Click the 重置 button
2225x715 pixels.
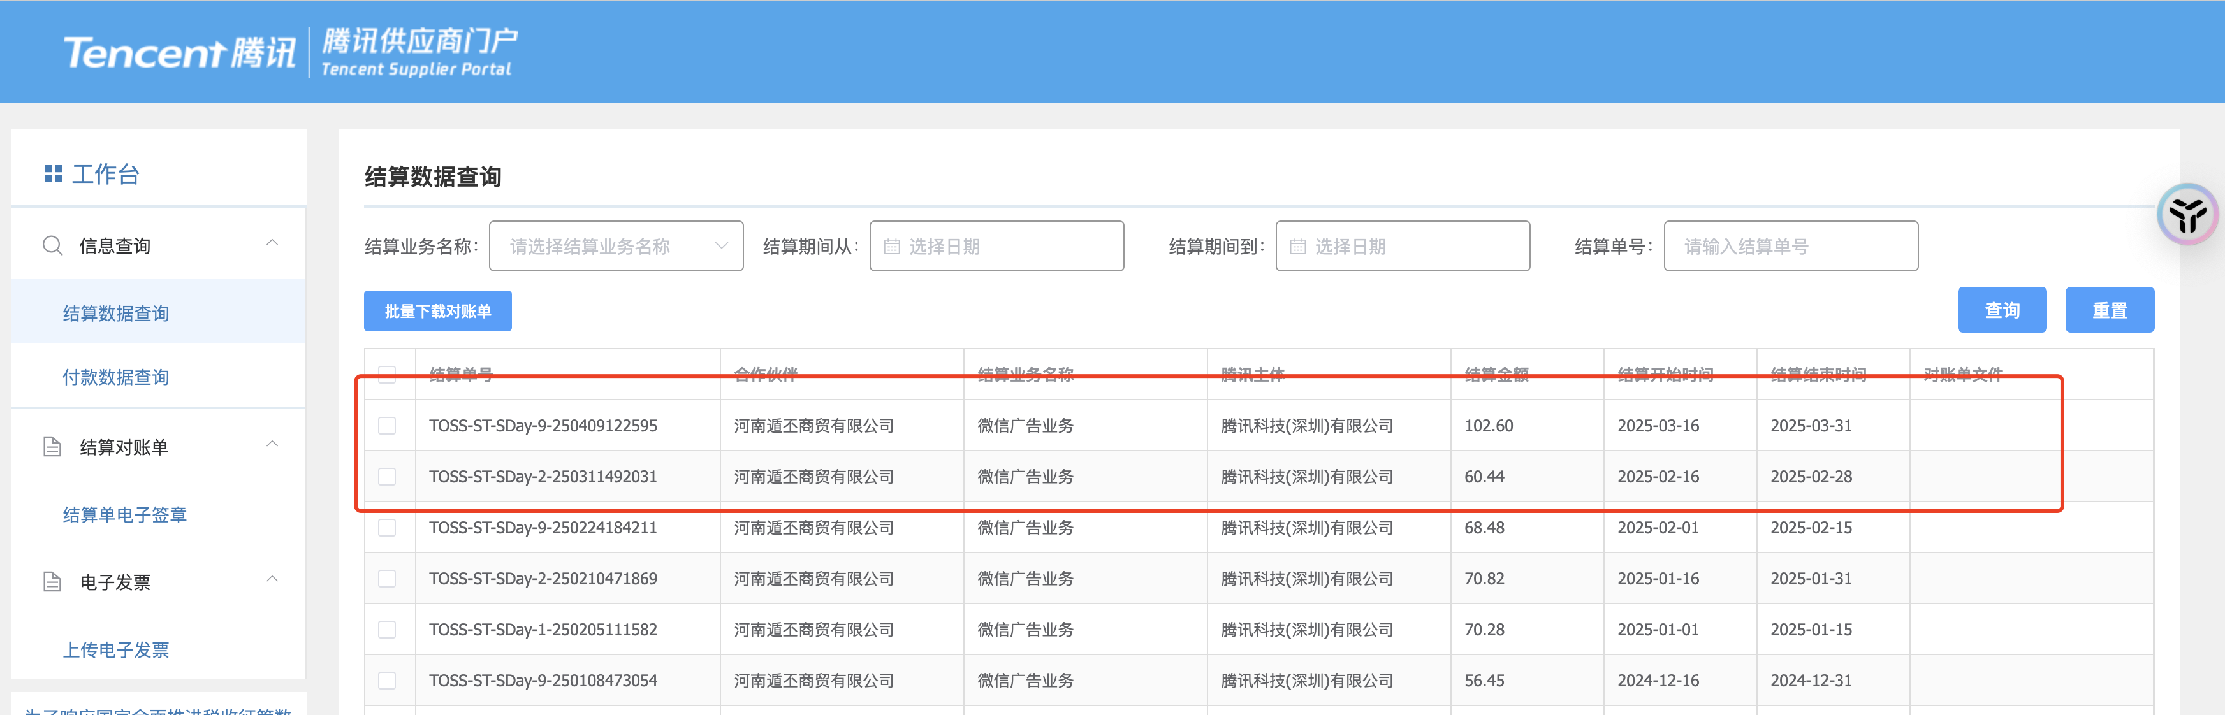[2109, 310]
